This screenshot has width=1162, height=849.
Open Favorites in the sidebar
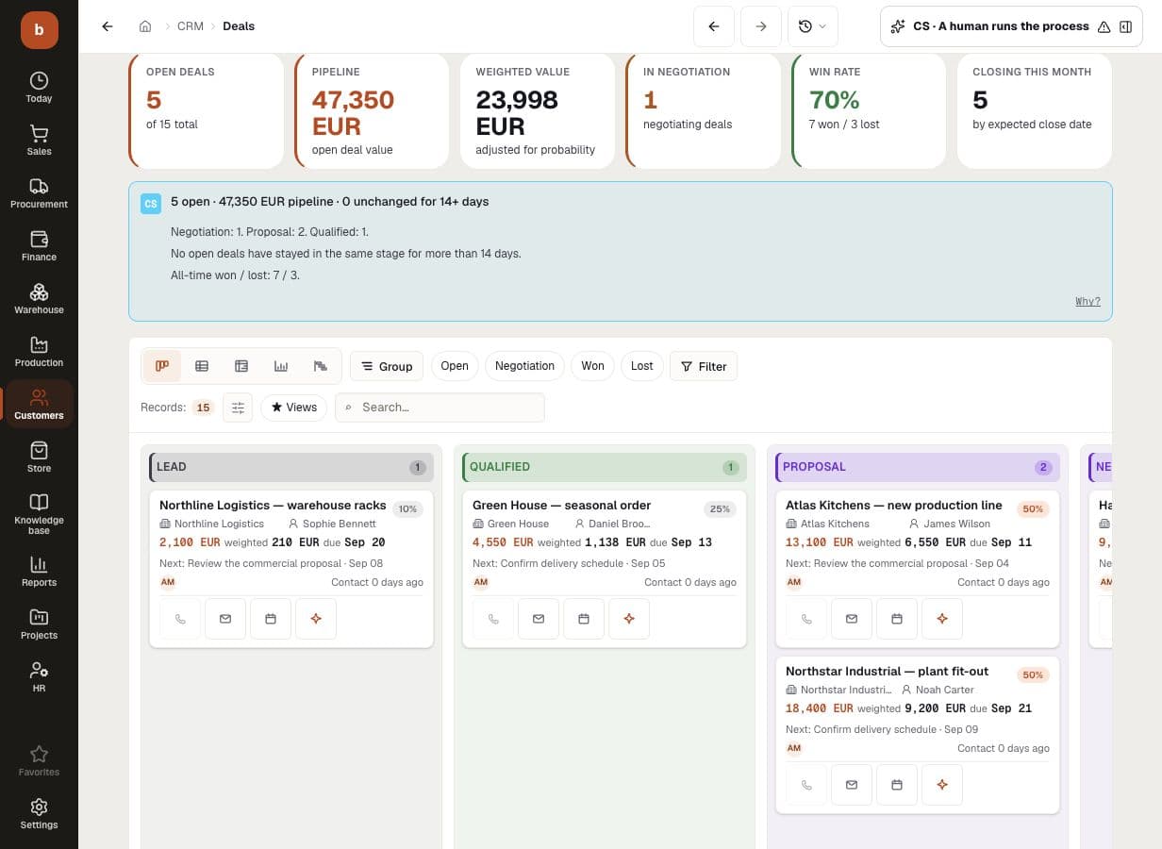coord(39,761)
